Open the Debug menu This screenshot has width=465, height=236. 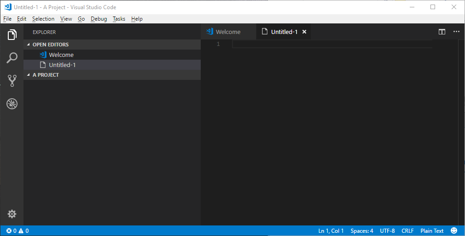(99, 19)
